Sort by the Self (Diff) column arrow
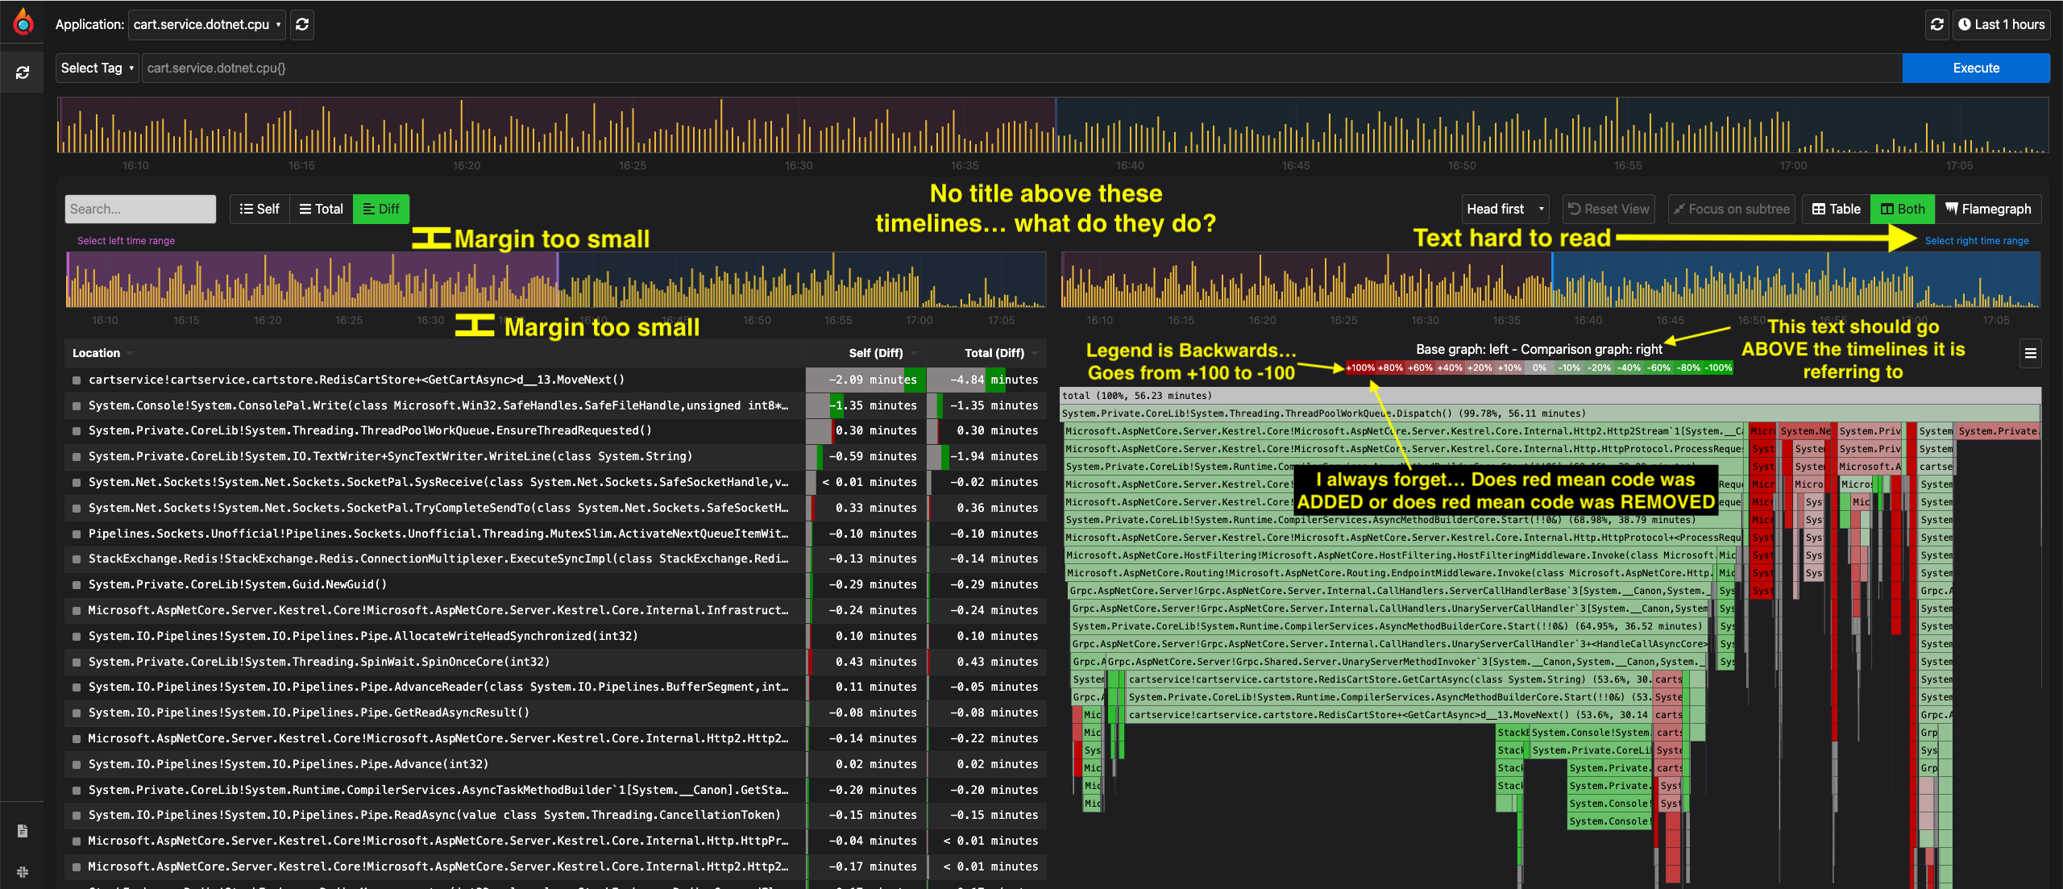Screen dimensions: 2063x889 (x=914, y=353)
